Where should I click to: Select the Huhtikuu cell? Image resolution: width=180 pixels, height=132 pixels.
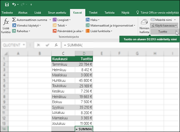(x=63, y=80)
